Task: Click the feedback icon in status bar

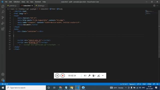Action: pos(154,84)
